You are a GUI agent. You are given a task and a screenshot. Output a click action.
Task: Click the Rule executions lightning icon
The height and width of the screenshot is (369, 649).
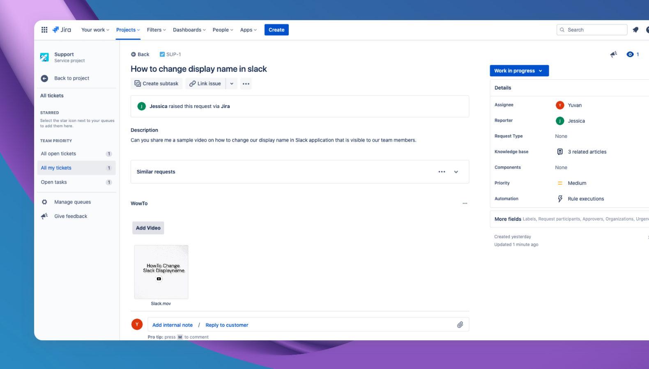(560, 199)
